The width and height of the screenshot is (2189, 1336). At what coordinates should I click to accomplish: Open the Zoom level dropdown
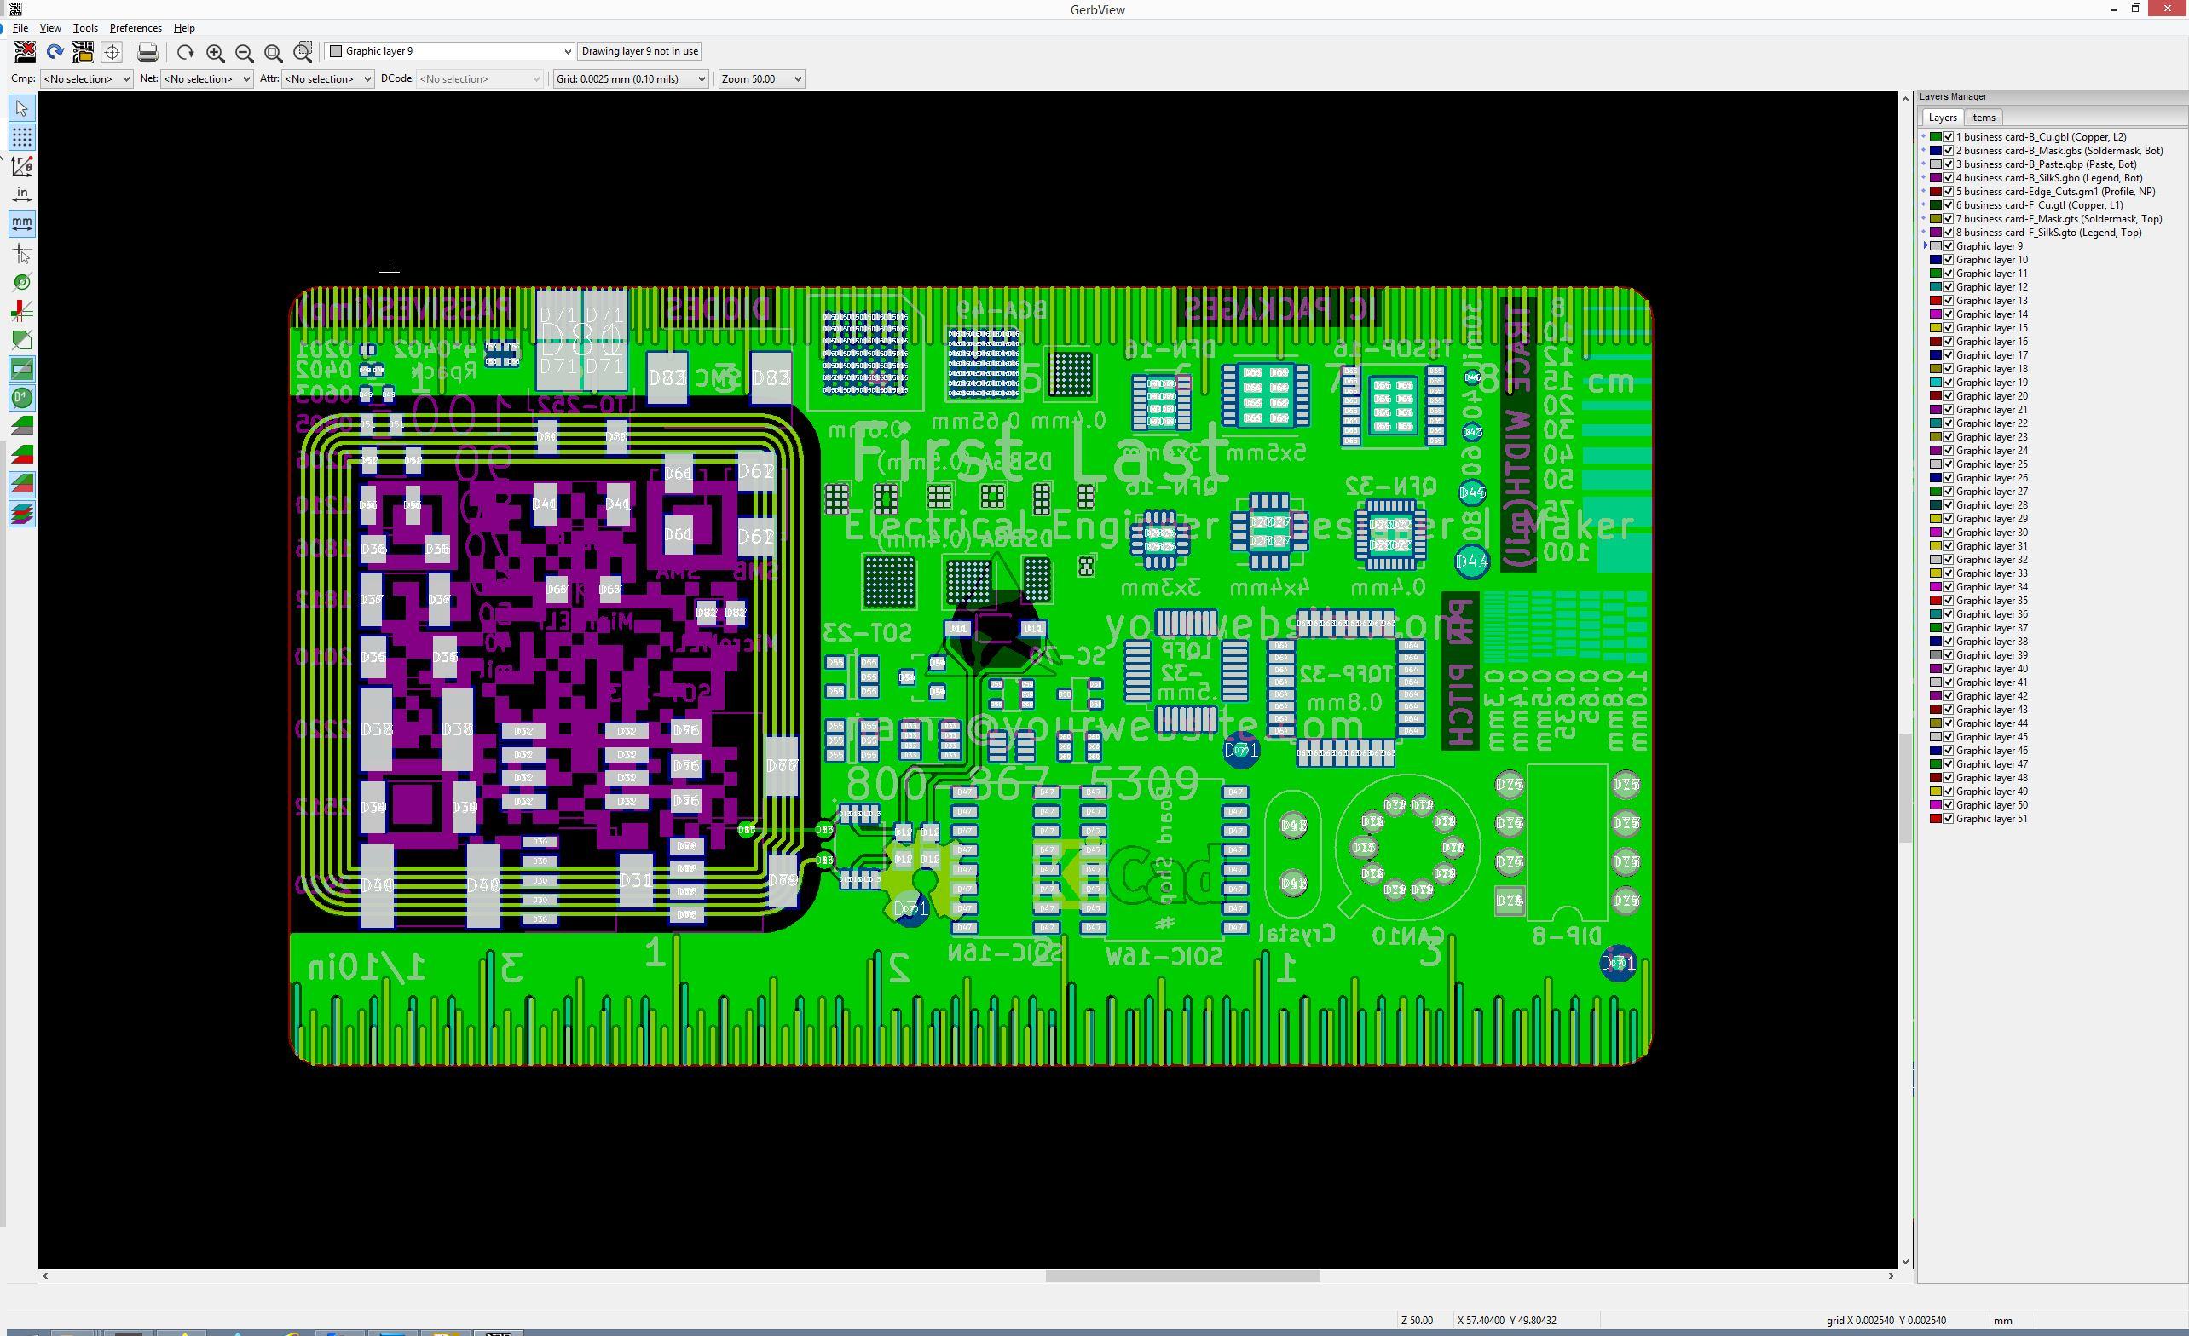[761, 79]
